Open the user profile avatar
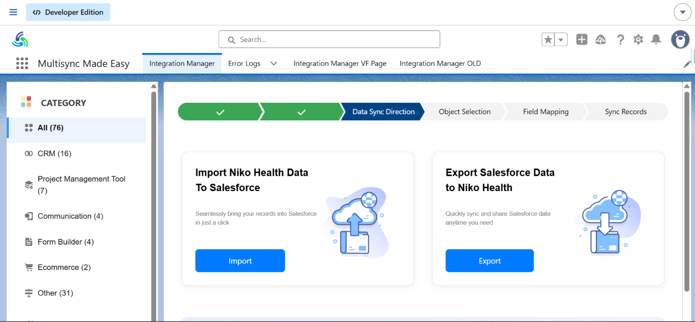 pyautogui.click(x=680, y=39)
